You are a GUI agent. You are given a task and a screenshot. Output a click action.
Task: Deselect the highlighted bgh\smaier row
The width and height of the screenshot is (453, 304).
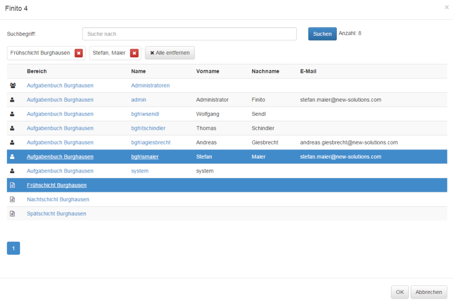point(144,157)
